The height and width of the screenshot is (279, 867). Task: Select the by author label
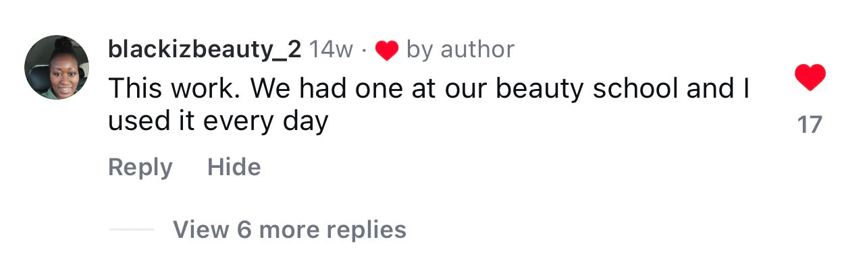tap(460, 49)
